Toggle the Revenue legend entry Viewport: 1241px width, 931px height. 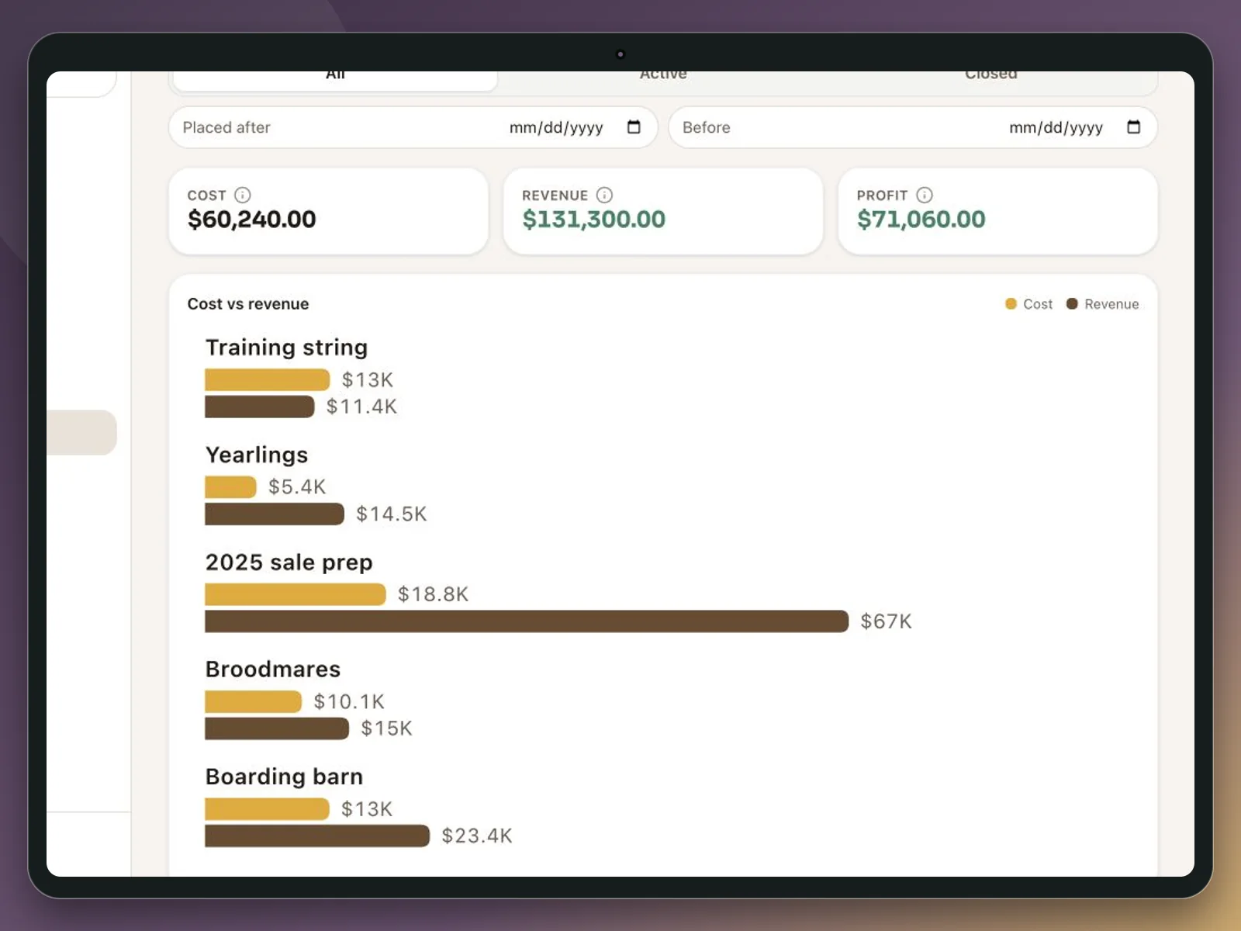tap(1102, 304)
